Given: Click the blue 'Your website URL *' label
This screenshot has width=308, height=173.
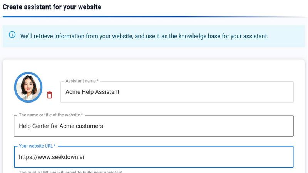Looking at the screenshot, I should pyautogui.click(x=37, y=146).
